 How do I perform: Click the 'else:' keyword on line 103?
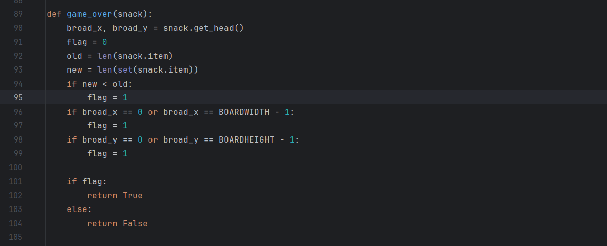coord(80,209)
